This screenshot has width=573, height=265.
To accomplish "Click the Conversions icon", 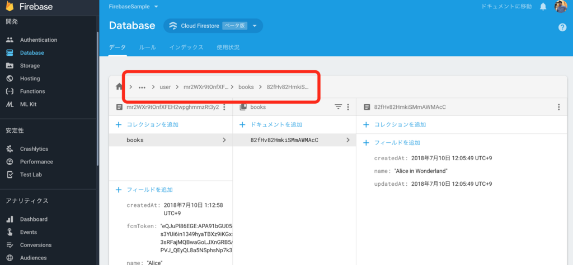I will point(10,245).
